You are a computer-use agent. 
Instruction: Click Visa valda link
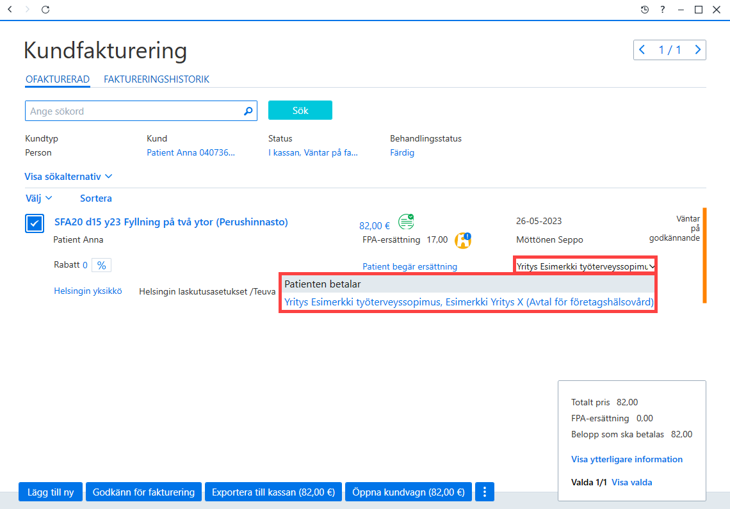[632, 483]
